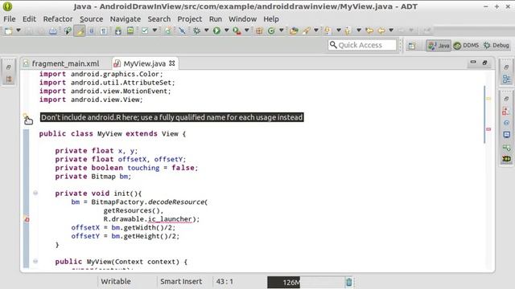Run Android Lint checkmark icon
The width and height of the screenshot is (515, 289).
145,31
